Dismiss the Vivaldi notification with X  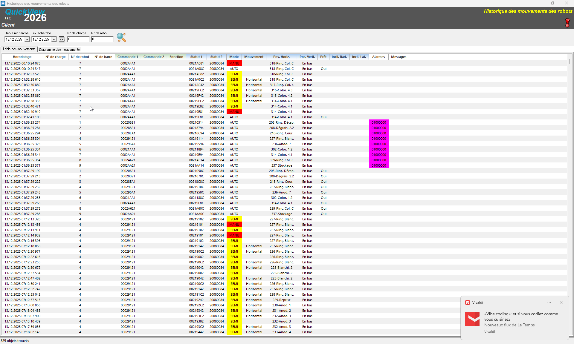point(561,302)
